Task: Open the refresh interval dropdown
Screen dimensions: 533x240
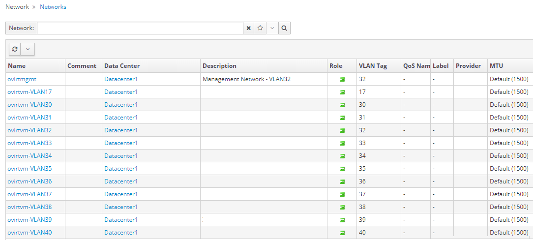Action: 28,49
